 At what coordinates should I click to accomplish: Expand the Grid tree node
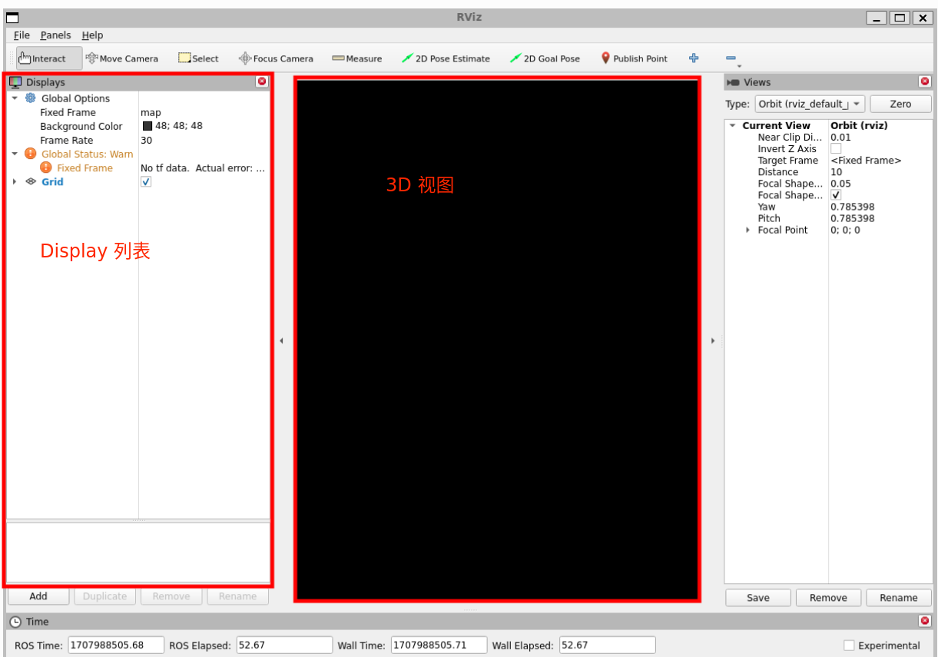coord(15,181)
